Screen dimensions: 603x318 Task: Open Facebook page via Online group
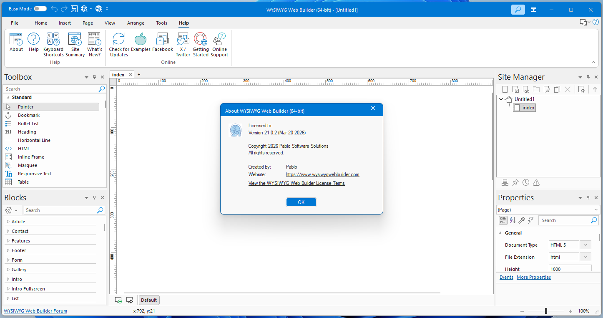163,42
